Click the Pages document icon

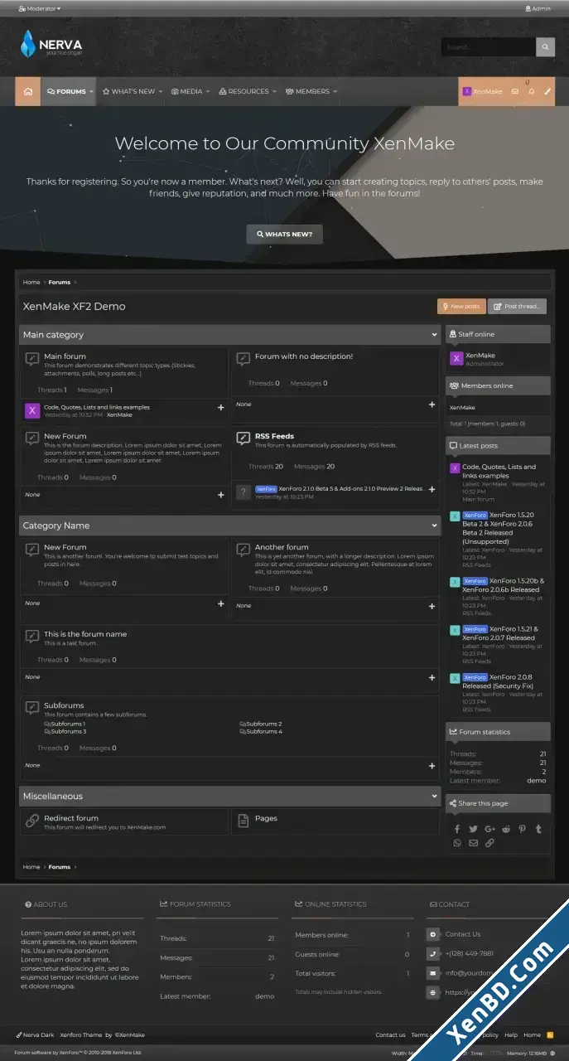pos(243,821)
